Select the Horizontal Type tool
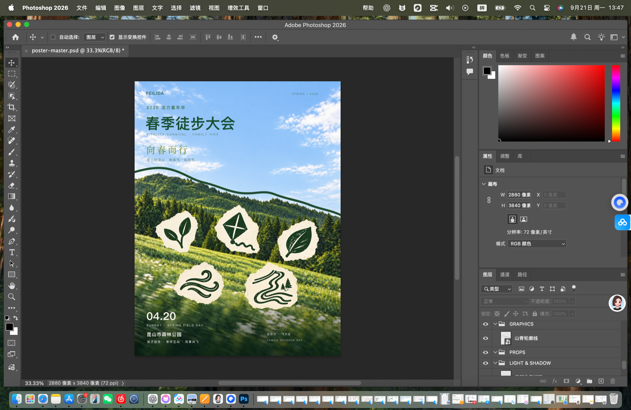 tap(12, 252)
